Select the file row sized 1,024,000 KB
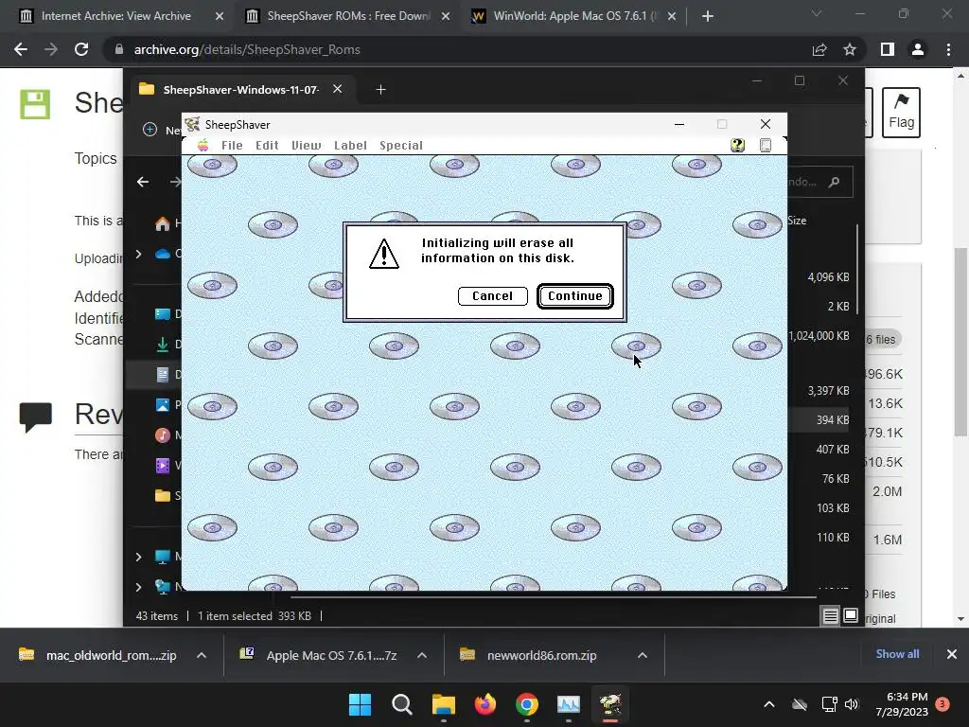 tap(819, 336)
